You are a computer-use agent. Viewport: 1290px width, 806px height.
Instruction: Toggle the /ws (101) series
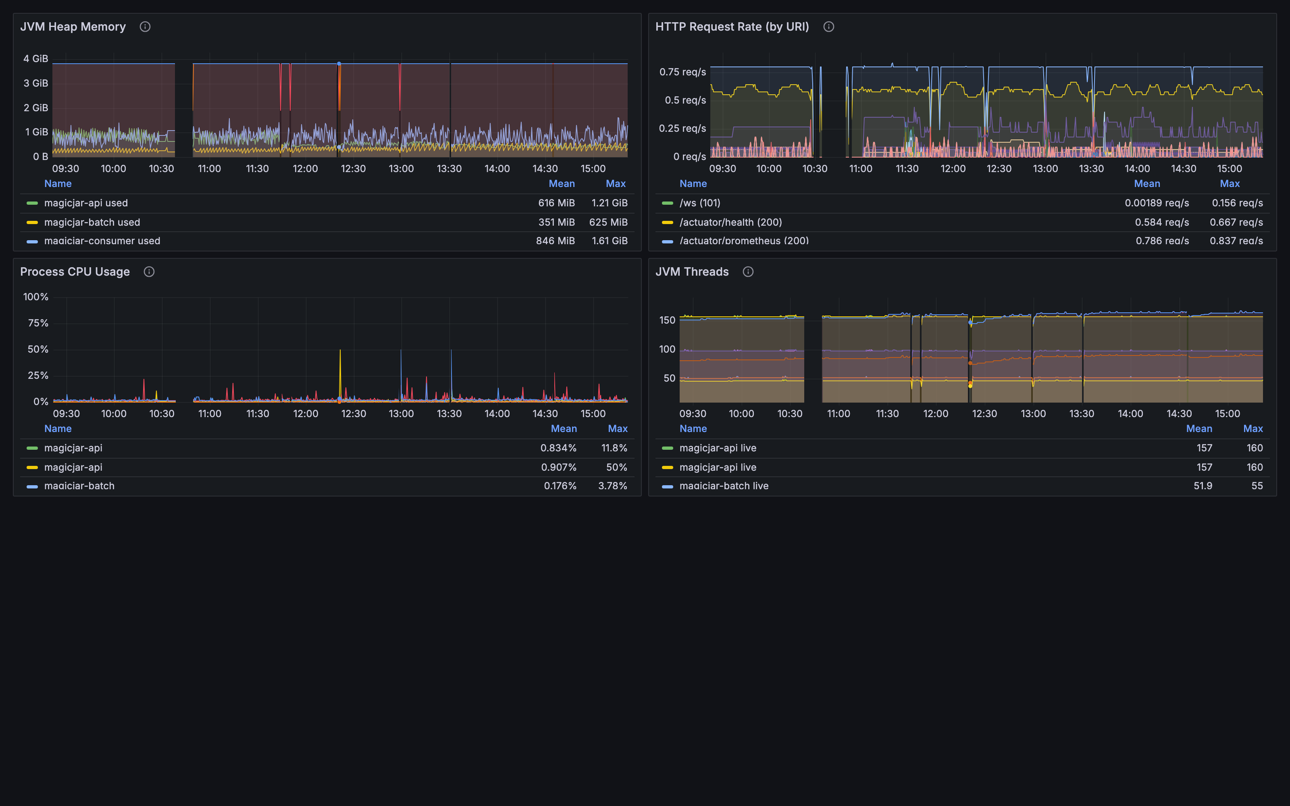click(x=700, y=203)
